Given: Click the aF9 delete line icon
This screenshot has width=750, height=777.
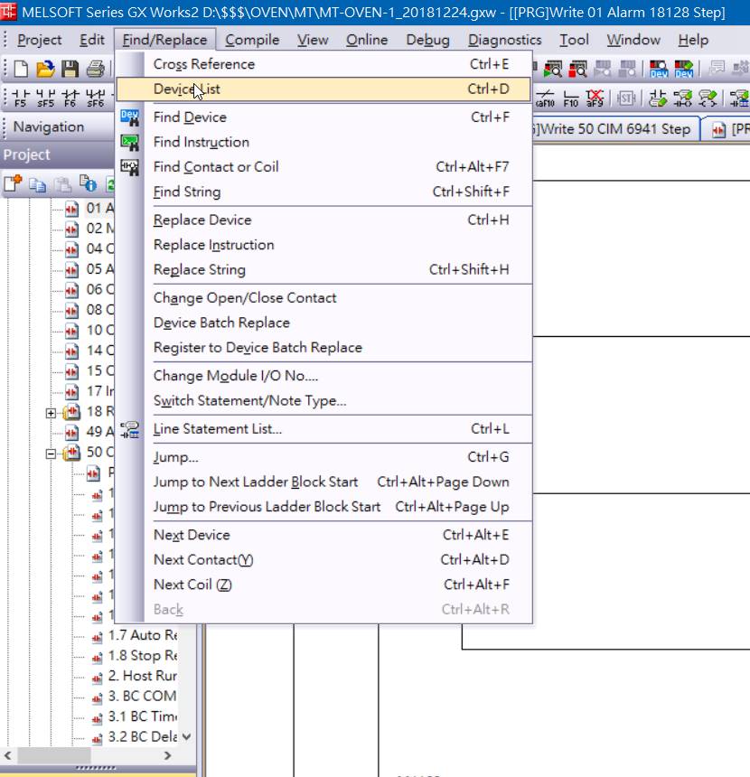Looking at the screenshot, I should (x=595, y=98).
